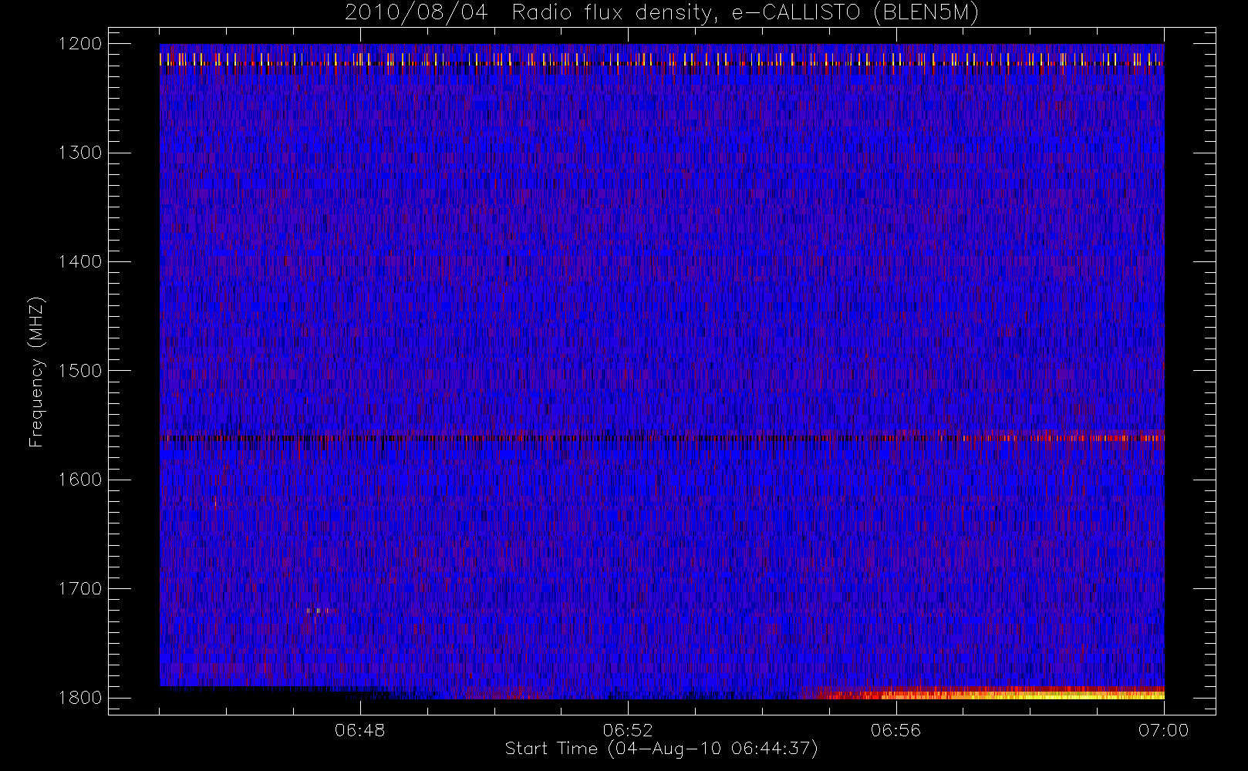The height and width of the screenshot is (771, 1248).
Task: Click the 'Frequency (MHz)' axis label
Action: click(x=36, y=372)
